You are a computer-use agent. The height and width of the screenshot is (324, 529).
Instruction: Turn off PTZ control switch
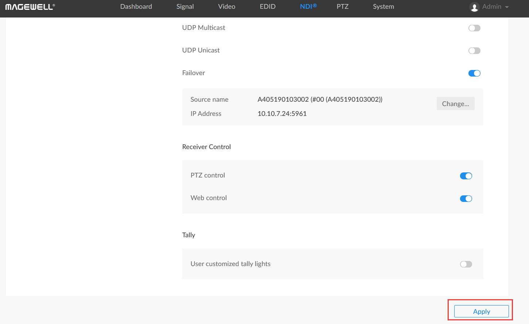tap(466, 176)
